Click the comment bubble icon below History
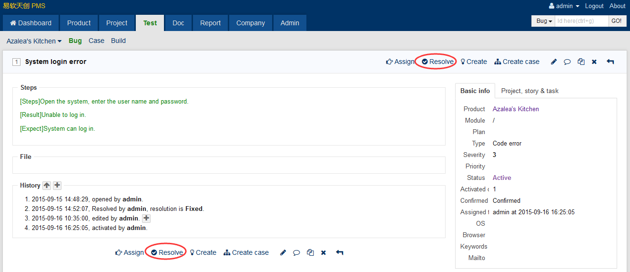The height and width of the screenshot is (272, 630). [296, 252]
